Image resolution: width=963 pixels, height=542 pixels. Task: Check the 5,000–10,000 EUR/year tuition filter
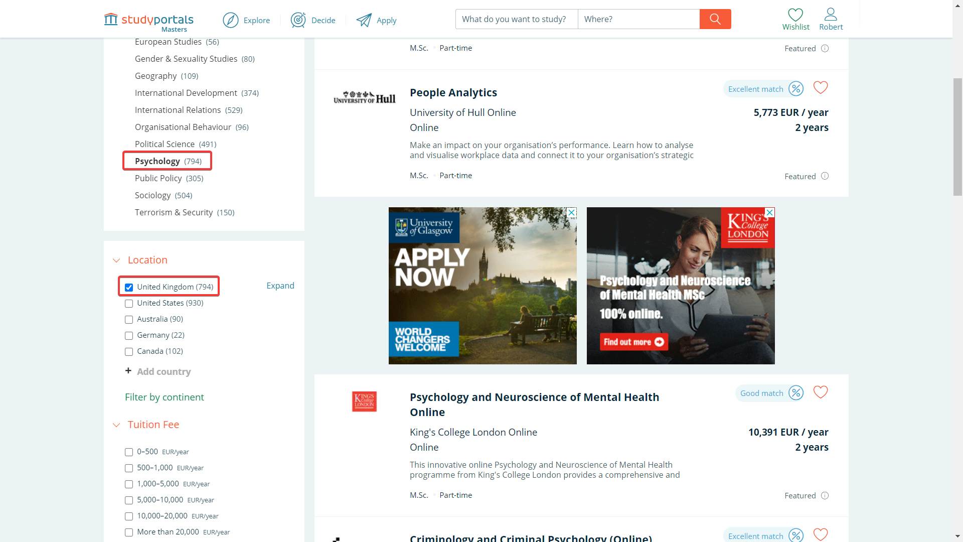[x=129, y=500]
